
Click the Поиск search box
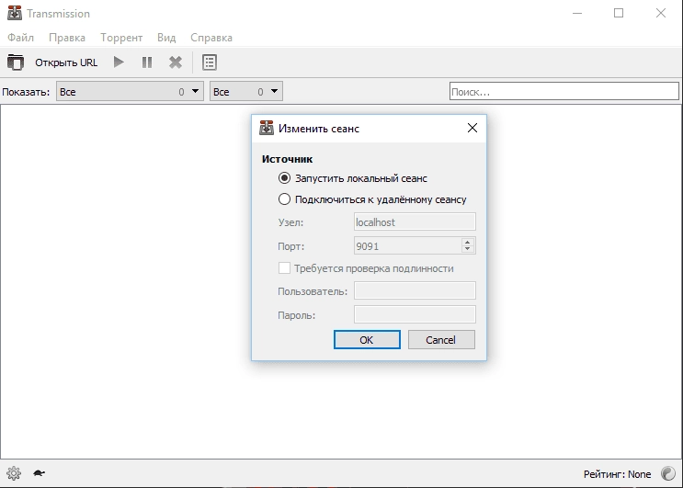[564, 91]
